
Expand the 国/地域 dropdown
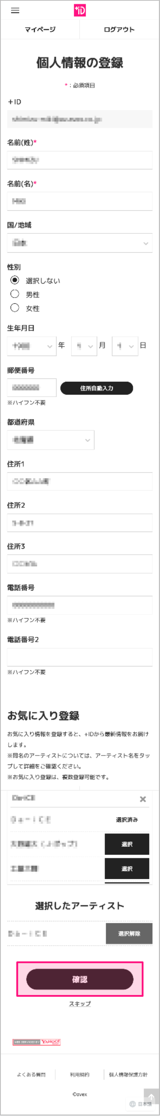[80, 243]
